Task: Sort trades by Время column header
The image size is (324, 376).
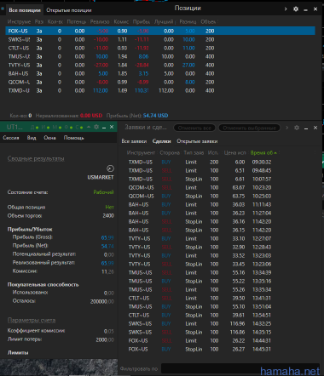Action: tap(263, 152)
